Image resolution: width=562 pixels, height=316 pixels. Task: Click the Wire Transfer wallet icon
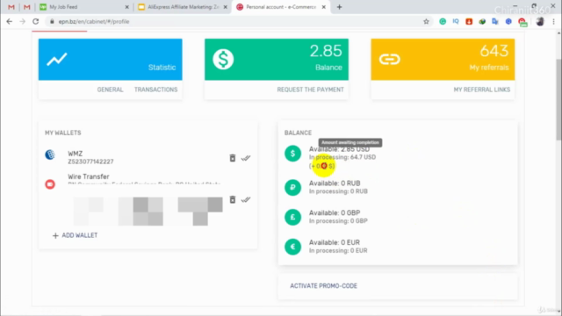[x=50, y=184]
